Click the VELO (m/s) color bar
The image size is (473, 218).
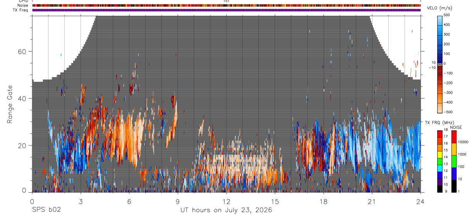tap(440, 63)
